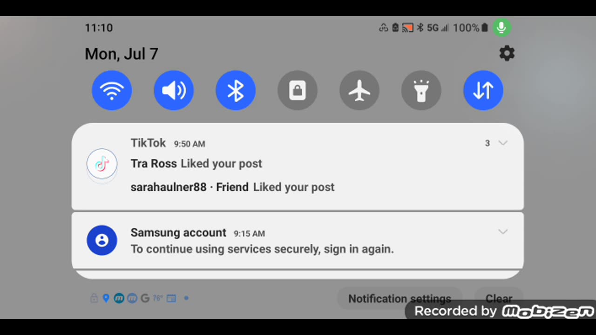The height and width of the screenshot is (335, 596).
Task: Open the Samsung account sign in message
Action: (262, 249)
